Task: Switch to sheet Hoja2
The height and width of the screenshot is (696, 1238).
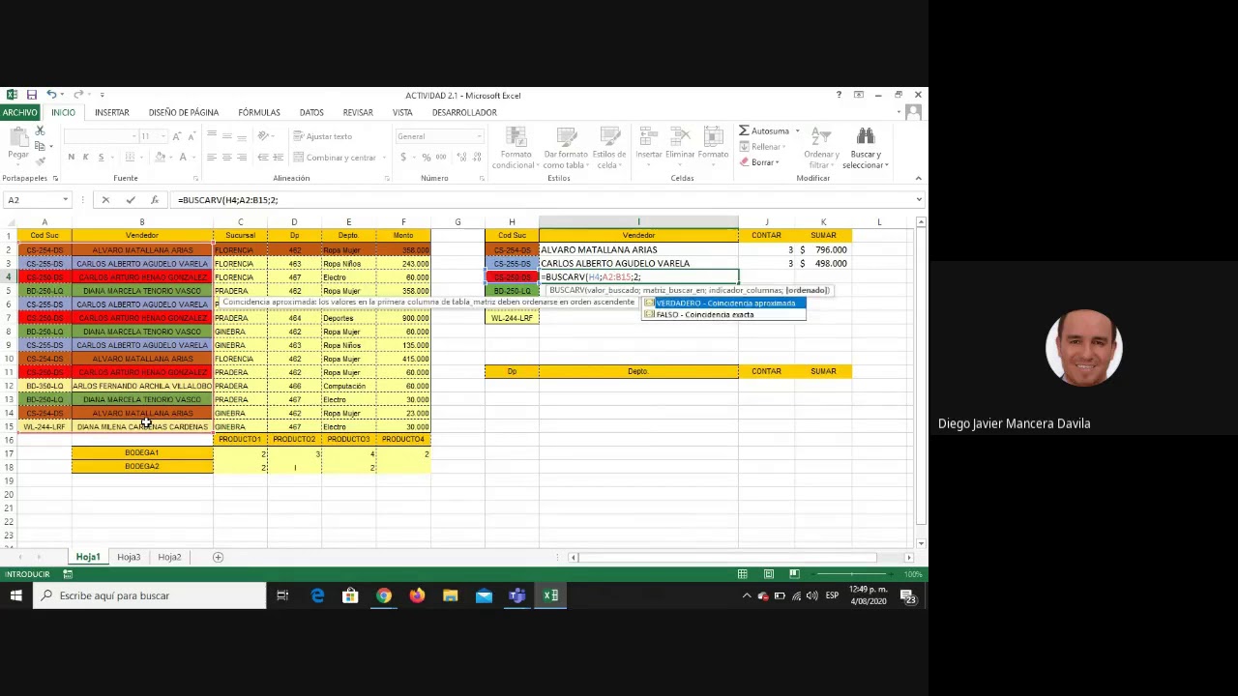Action: (169, 557)
